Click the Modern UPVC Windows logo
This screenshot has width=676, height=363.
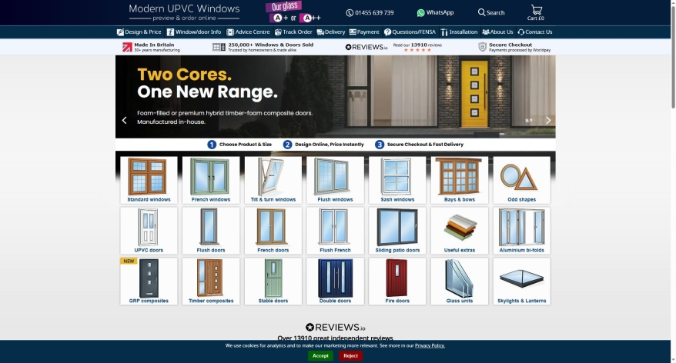click(184, 12)
